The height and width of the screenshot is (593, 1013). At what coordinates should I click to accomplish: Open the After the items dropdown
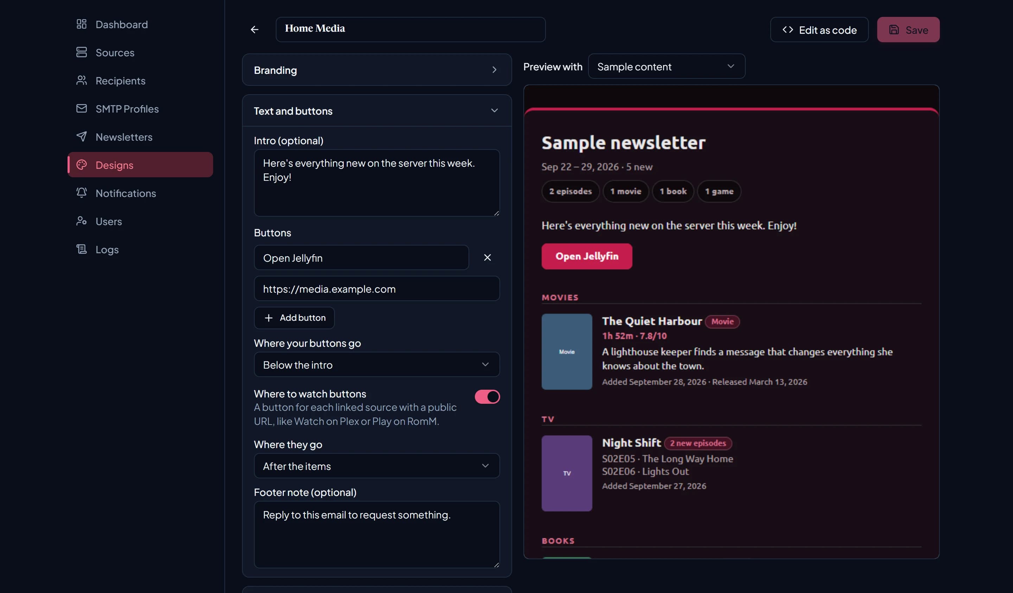[x=377, y=466]
